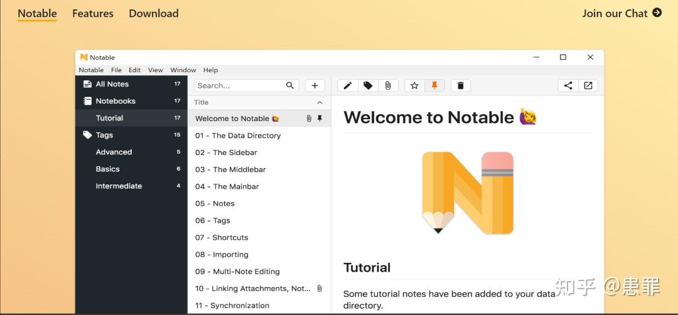This screenshot has height=315, width=678.
Task: Expand the Notebooks section in sidebar
Action: coord(116,101)
